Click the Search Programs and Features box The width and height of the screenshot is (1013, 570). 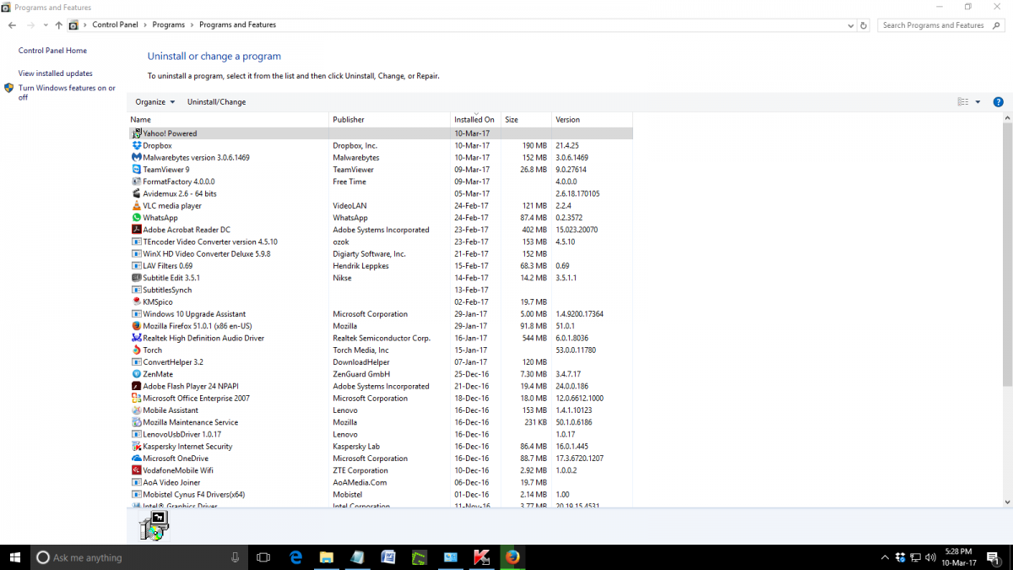[x=941, y=25]
